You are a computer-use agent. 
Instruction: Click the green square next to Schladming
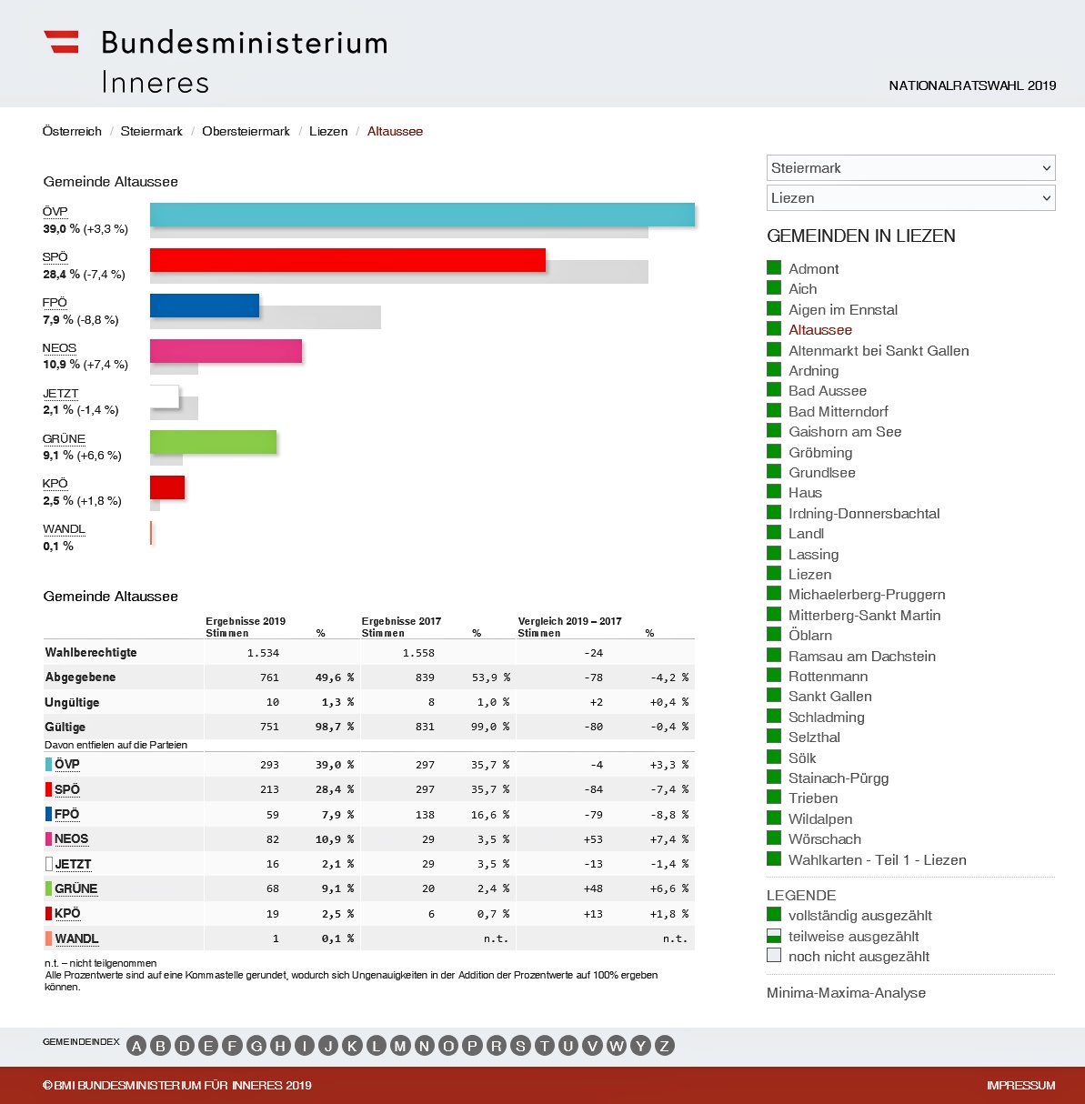[774, 716]
